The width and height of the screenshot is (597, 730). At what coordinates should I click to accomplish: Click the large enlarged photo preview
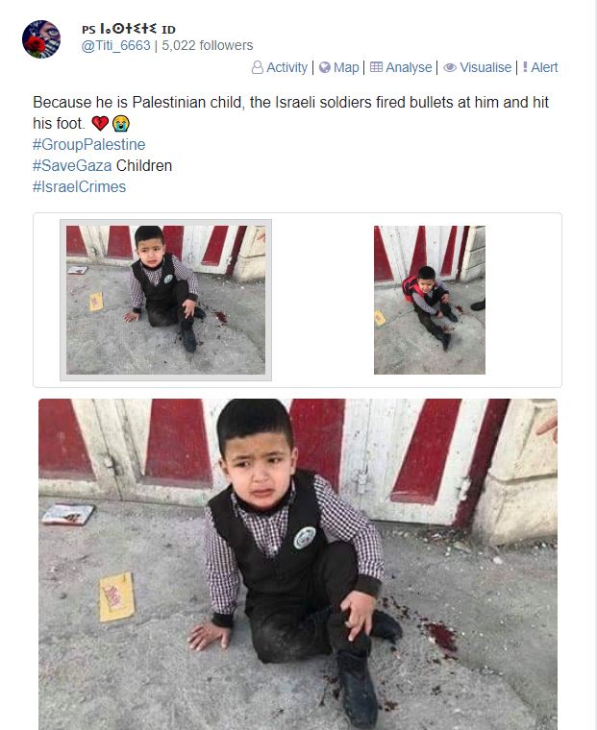(x=298, y=564)
